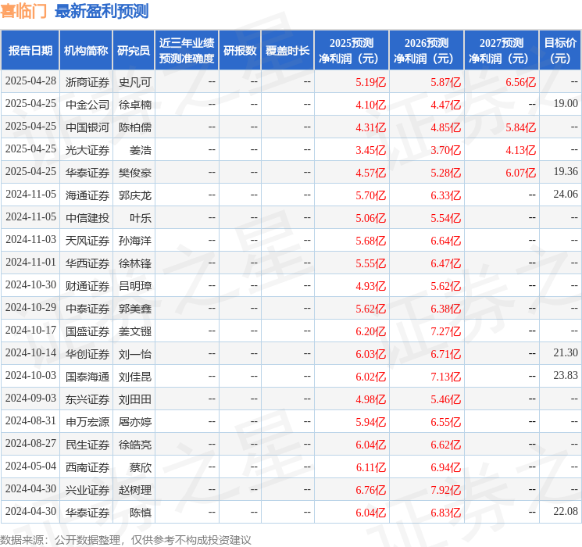Click the 最新盈利预测 heading

pyautogui.click(x=102, y=11)
